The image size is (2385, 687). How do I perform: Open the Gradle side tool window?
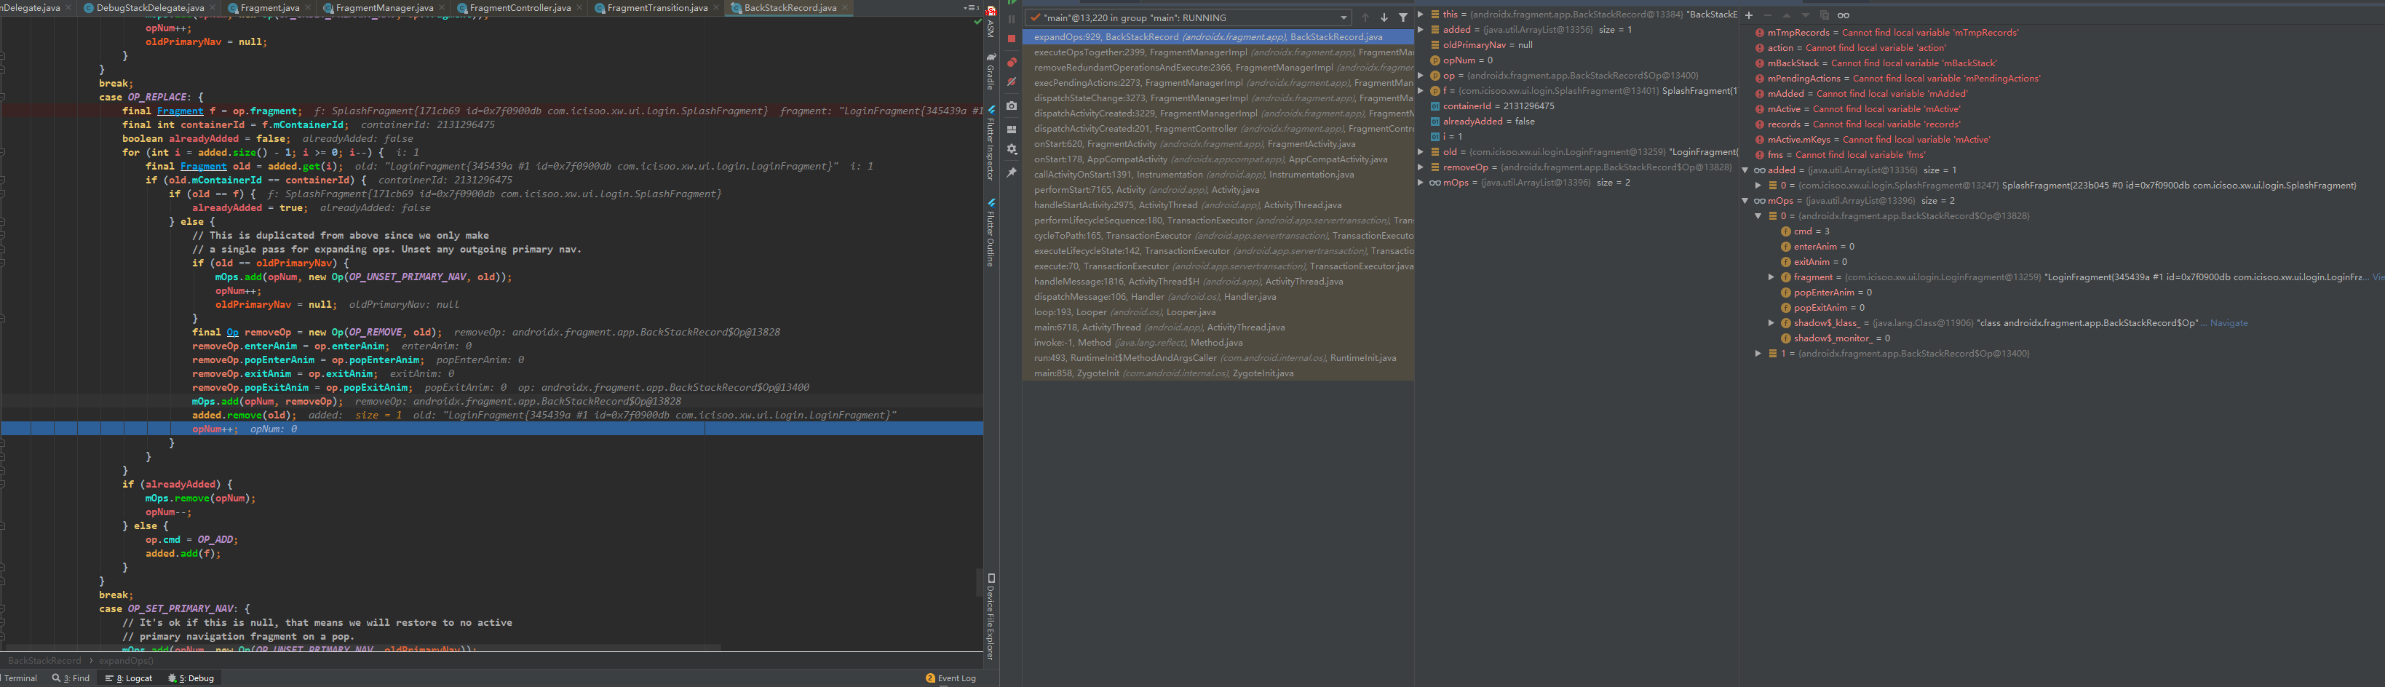click(991, 71)
